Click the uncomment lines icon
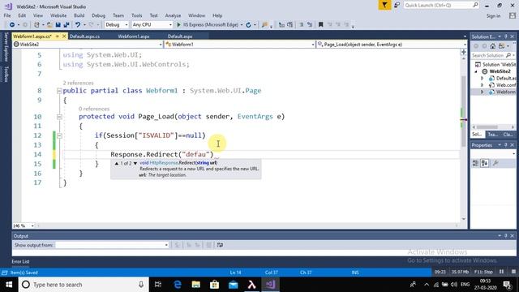 (x=310, y=25)
